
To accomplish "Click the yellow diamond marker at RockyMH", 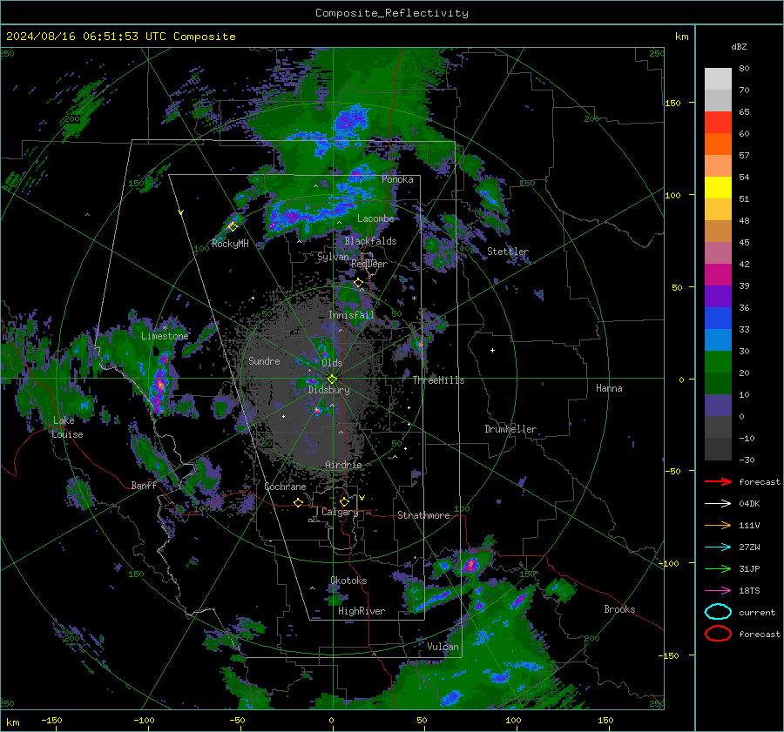I will click(233, 226).
